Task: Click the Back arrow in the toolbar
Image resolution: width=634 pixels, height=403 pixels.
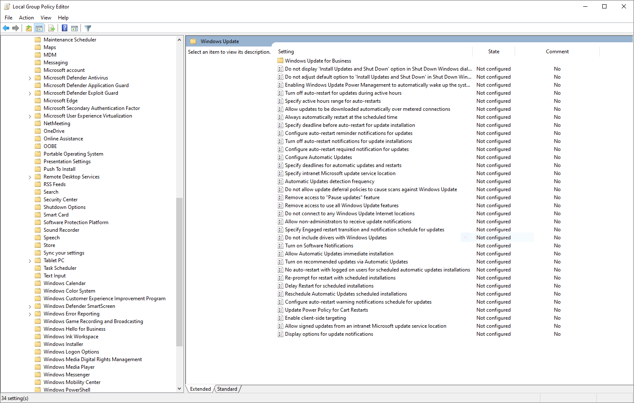Action: pos(6,28)
